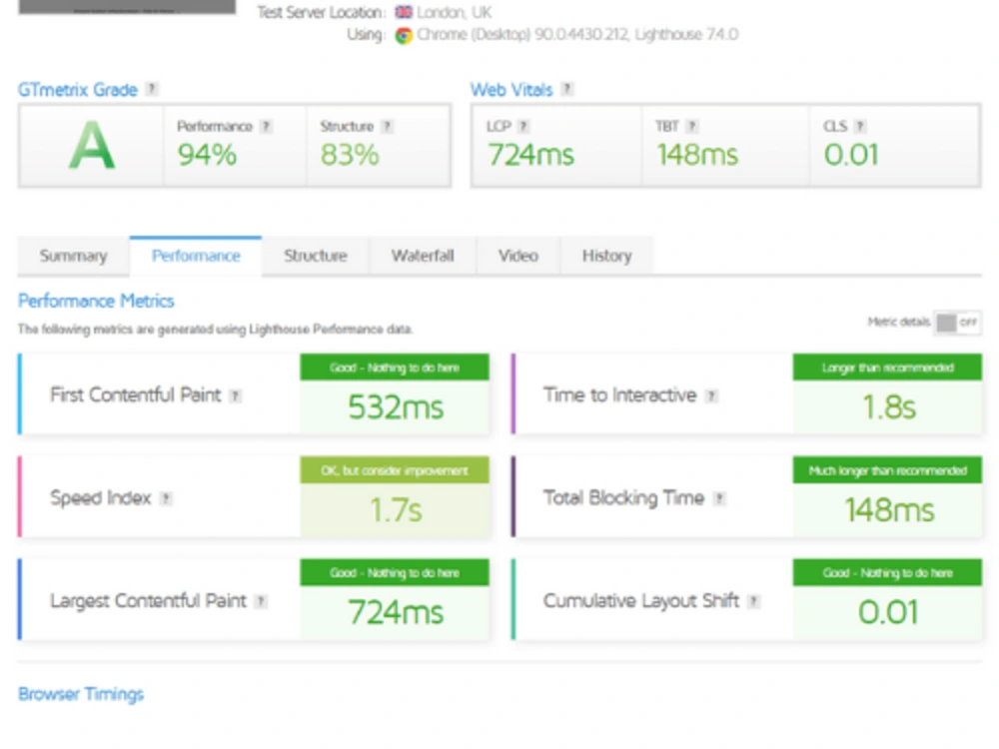The image size is (999, 749).
Task: Click the 148ms TBT value in Web Vitals
Action: pos(697,155)
